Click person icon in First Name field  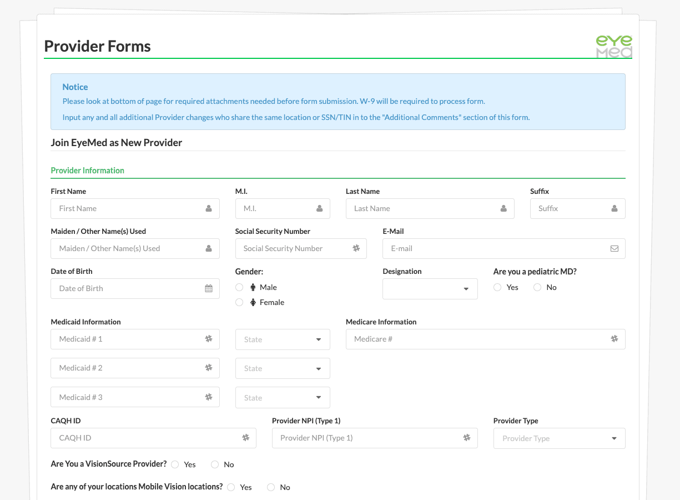209,209
